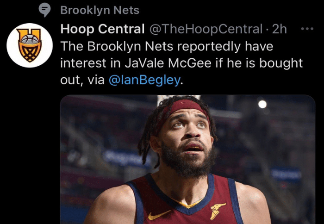The width and height of the screenshot is (324, 224).
Task: Open the Brooklyn Nets topic label
Action: click(x=100, y=10)
